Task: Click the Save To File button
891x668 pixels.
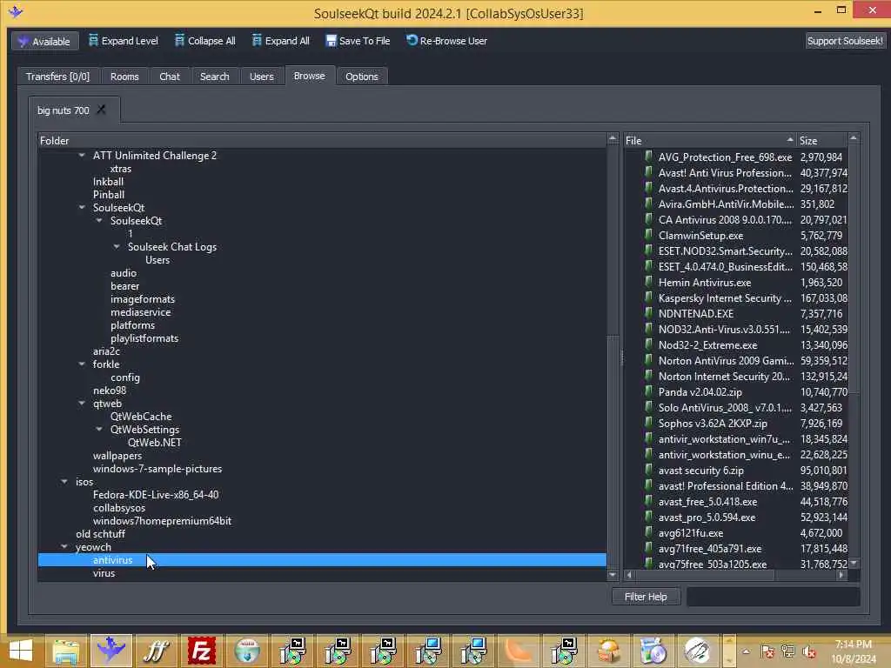Action: (x=358, y=41)
